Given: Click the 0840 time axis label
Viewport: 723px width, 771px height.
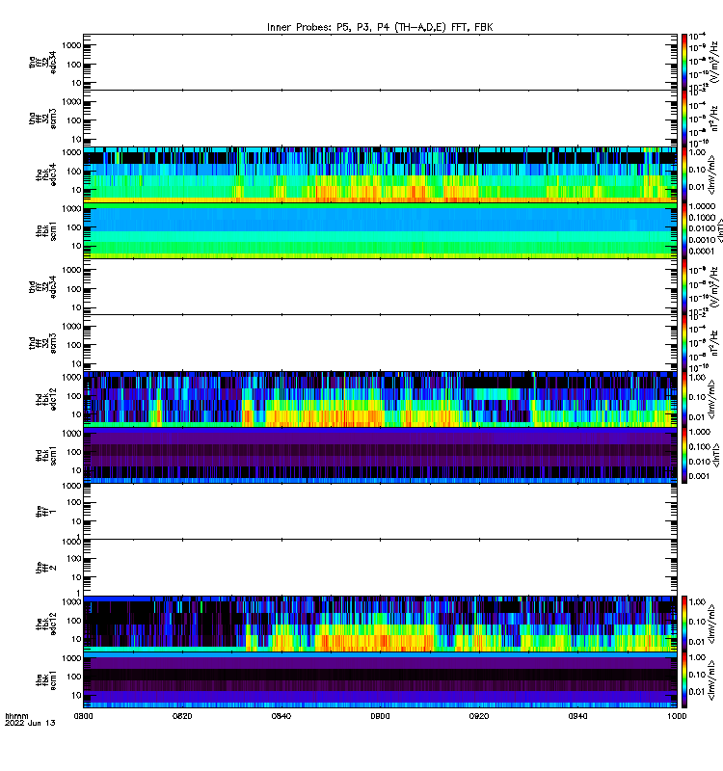Looking at the screenshot, I should (x=281, y=716).
